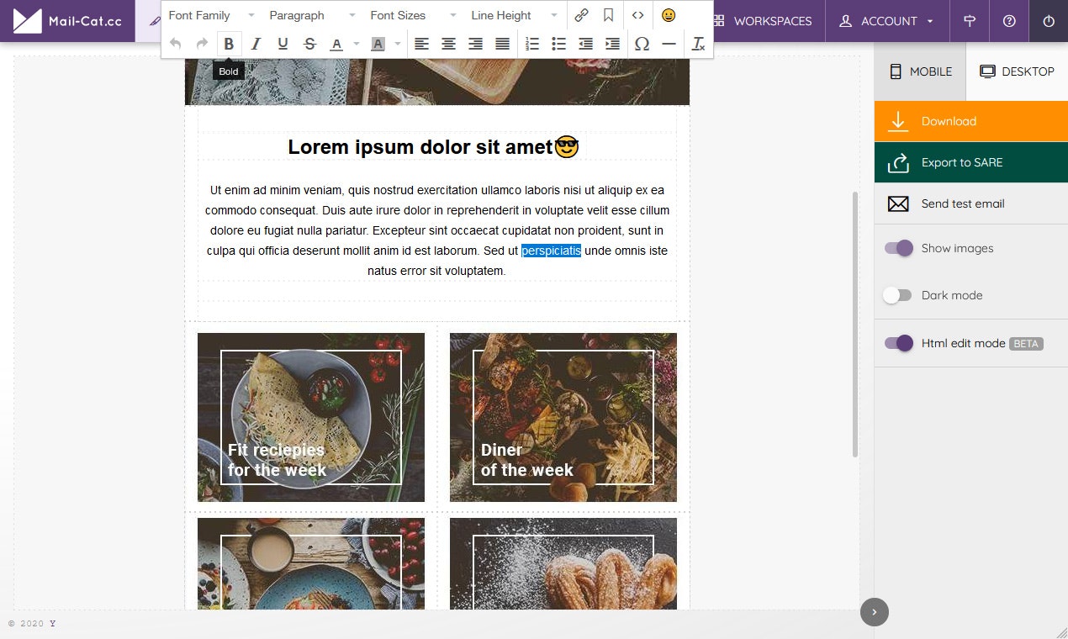
Task: Insert a hyperlink using the link icon
Action: (x=580, y=14)
